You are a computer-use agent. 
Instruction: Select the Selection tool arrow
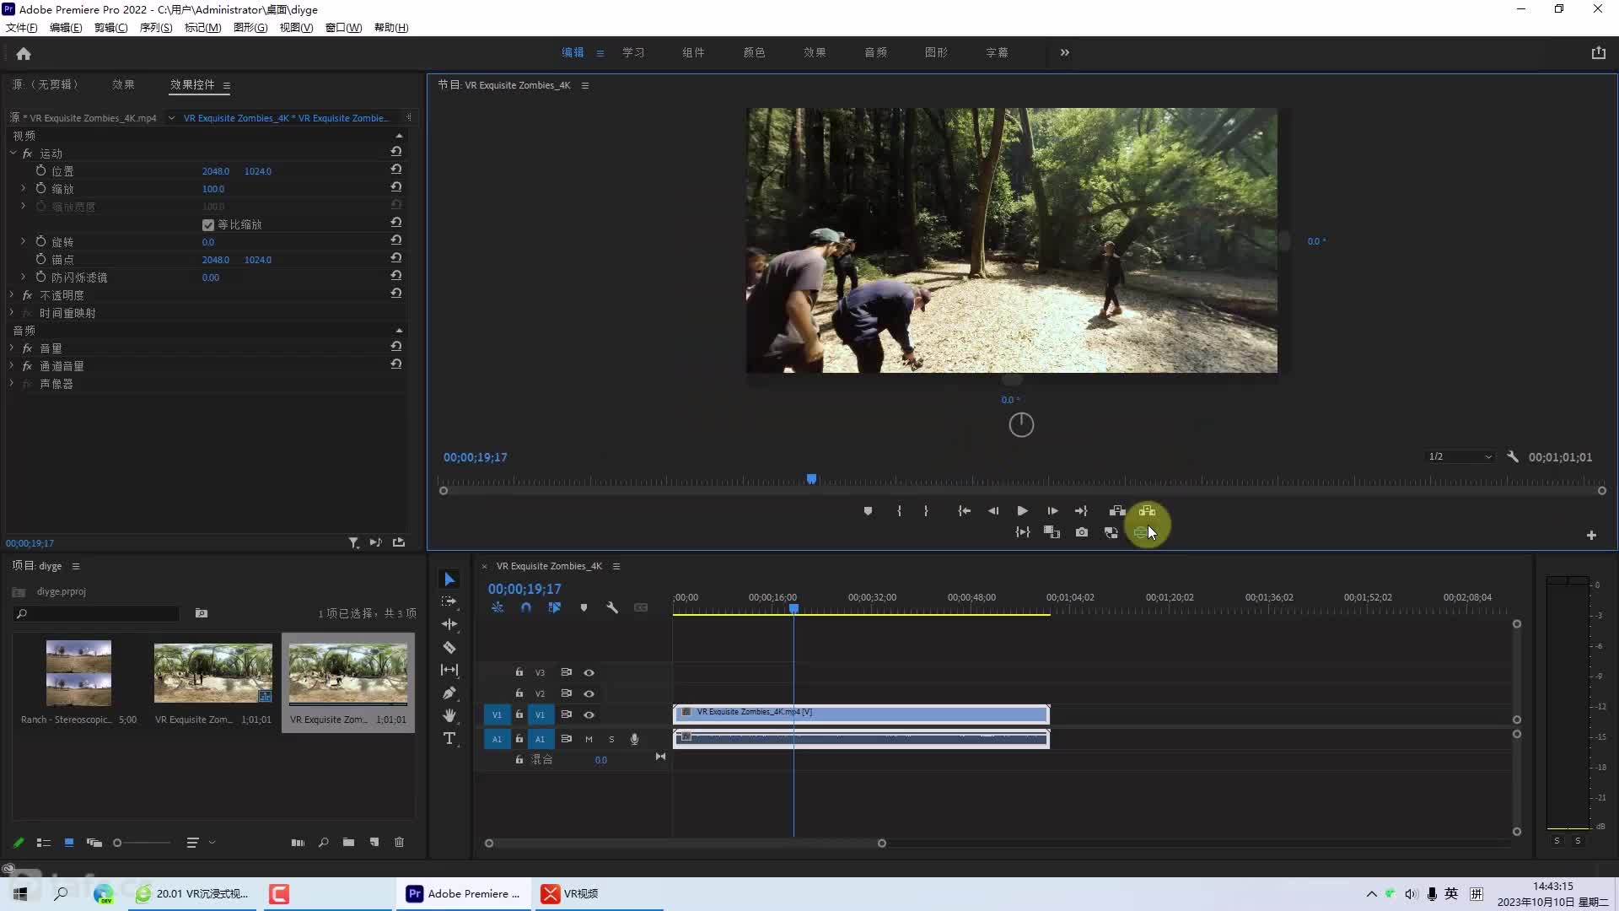[449, 579]
